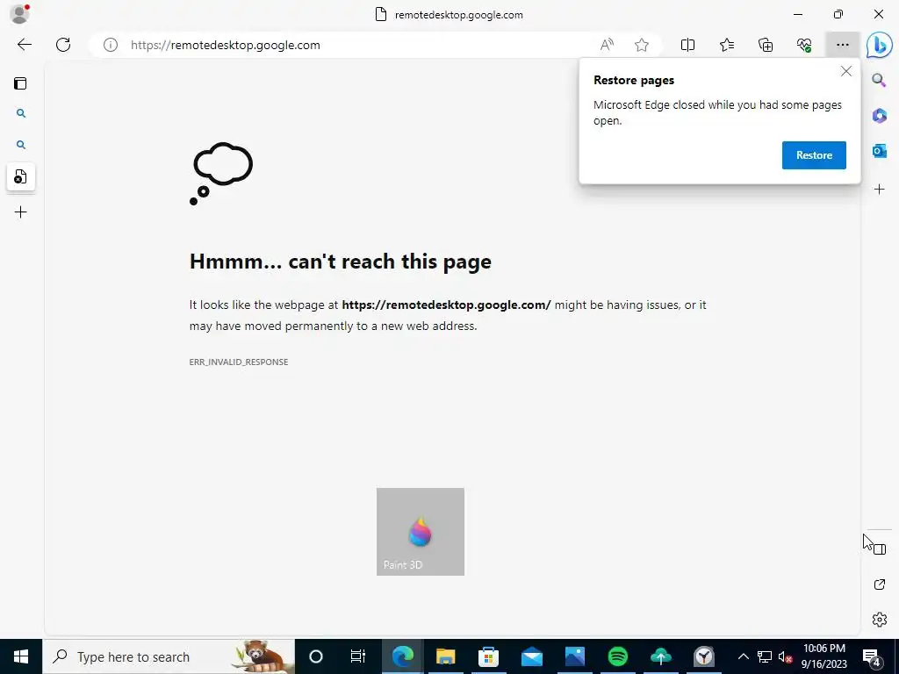Click the "Hmmm… can't reach this page" heading
Screen dimensions: 899x674
tap(340, 262)
